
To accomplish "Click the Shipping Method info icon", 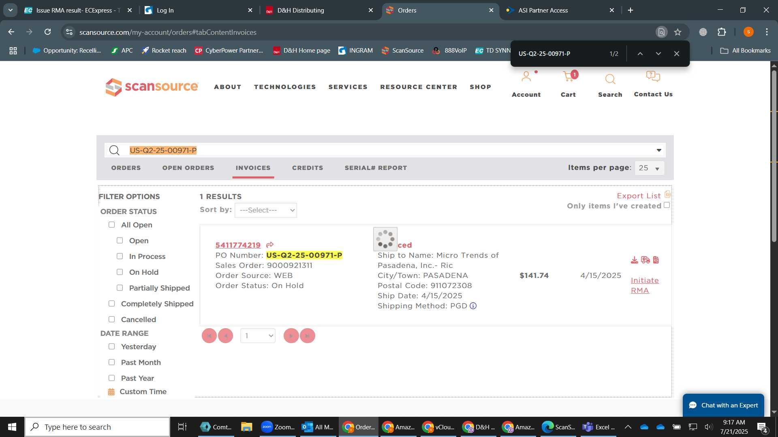I will pos(473,306).
